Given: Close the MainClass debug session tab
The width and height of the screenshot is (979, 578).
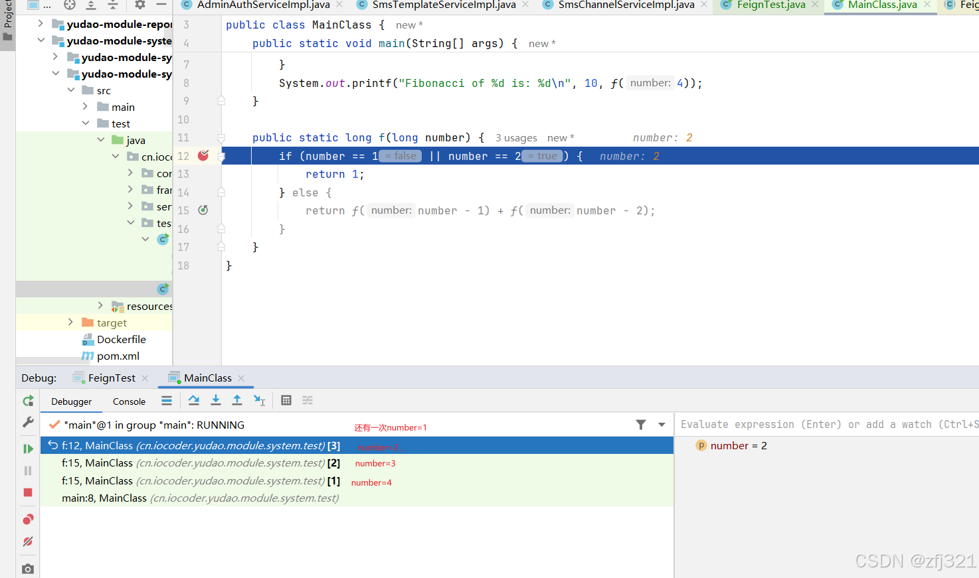Looking at the screenshot, I should click(x=241, y=378).
